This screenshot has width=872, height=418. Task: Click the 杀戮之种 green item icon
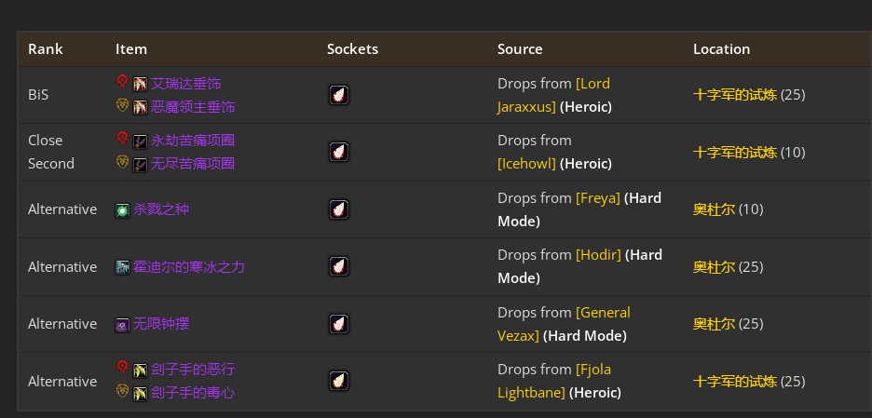[122, 210]
